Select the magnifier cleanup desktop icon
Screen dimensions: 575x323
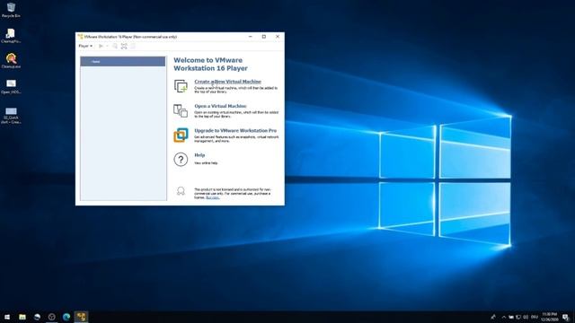pos(11,61)
